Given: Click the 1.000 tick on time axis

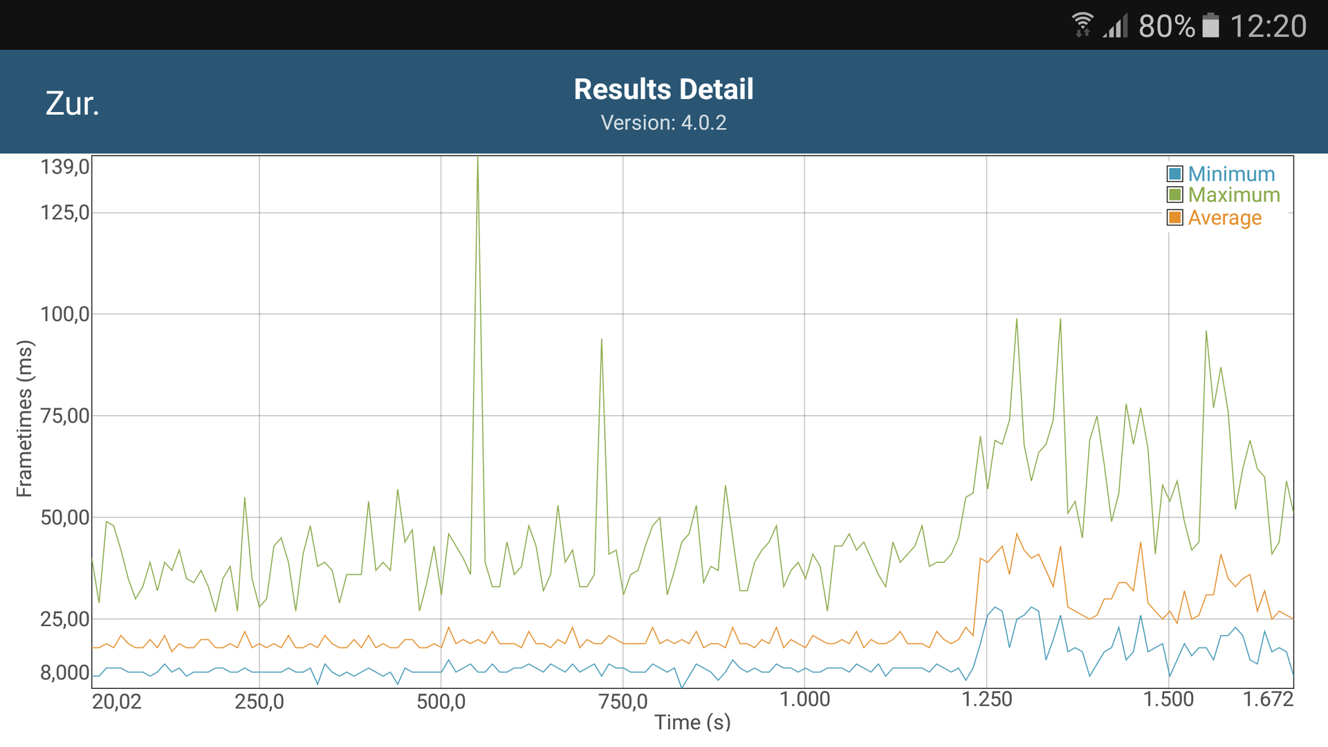Looking at the screenshot, I should 804,699.
